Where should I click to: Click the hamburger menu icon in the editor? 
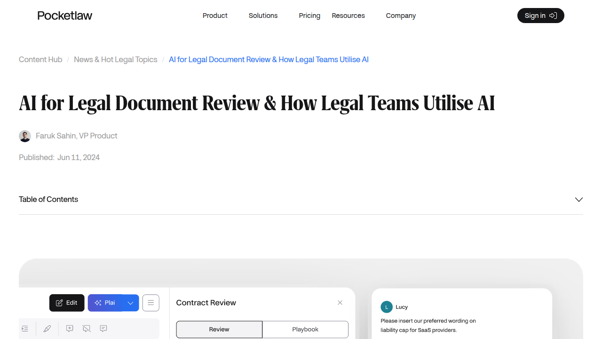[151, 303]
